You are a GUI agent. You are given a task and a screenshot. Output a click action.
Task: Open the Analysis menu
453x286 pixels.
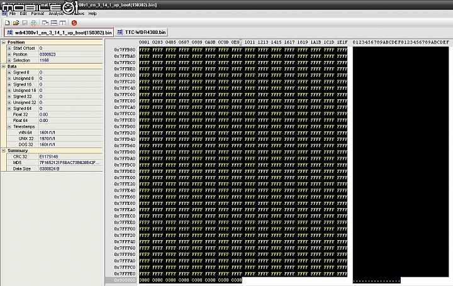[x=56, y=14]
